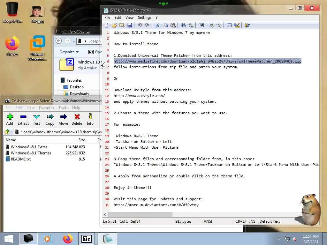This screenshot has width=327, height=245.
Task: Select Downloads in the Explorer navigation pane
Action: 79,94
